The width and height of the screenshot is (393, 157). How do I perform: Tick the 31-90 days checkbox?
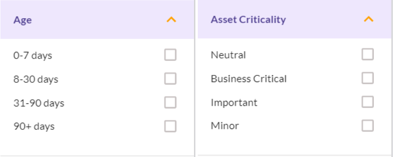coord(170,103)
